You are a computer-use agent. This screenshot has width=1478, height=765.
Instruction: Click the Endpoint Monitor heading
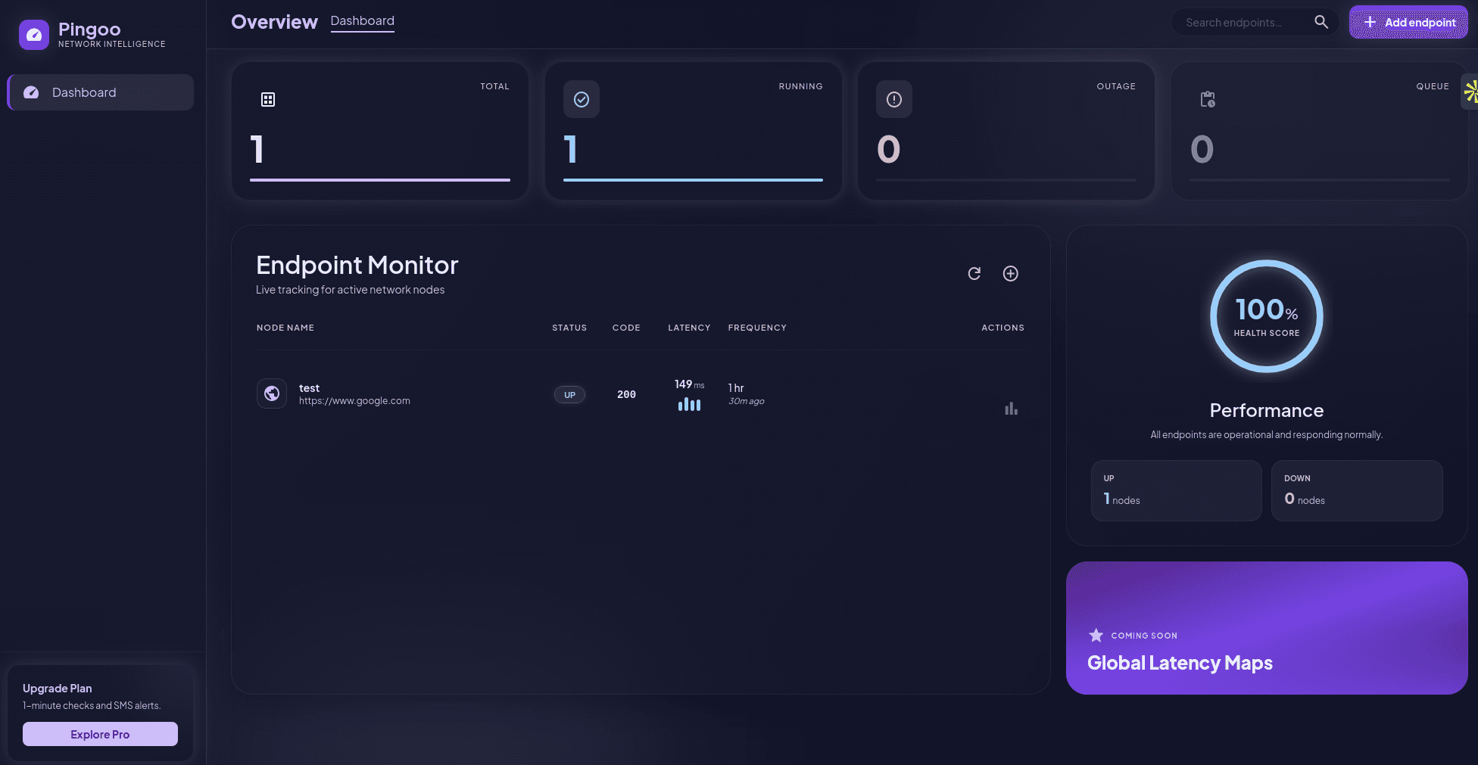pos(357,265)
